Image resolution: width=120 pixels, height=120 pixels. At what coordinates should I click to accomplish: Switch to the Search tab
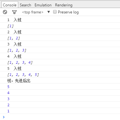click(25, 5)
